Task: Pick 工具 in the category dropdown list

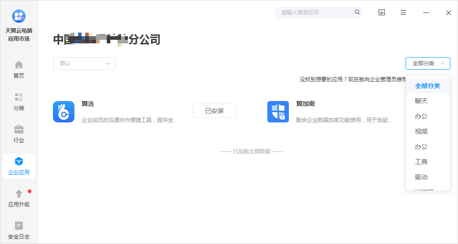Action: tap(421, 162)
